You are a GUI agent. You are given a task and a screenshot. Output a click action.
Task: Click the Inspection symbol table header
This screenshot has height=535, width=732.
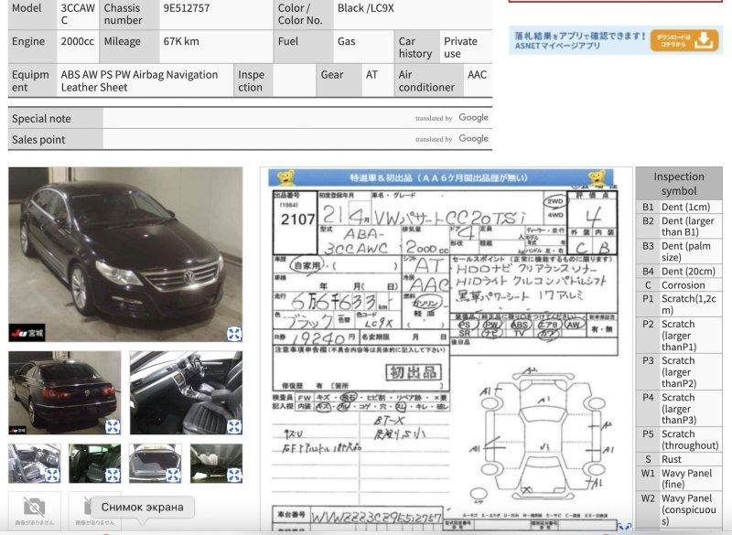pos(679,183)
